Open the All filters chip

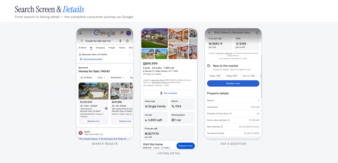tap(86, 77)
